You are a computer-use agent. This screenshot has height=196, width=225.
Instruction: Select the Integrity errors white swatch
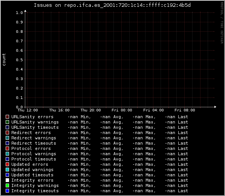(7, 180)
